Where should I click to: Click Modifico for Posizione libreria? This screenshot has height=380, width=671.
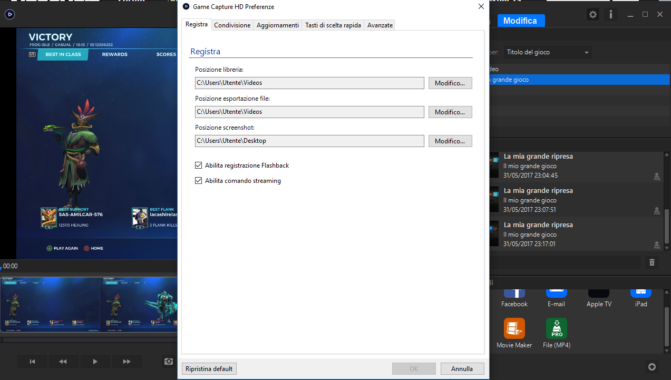450,83
